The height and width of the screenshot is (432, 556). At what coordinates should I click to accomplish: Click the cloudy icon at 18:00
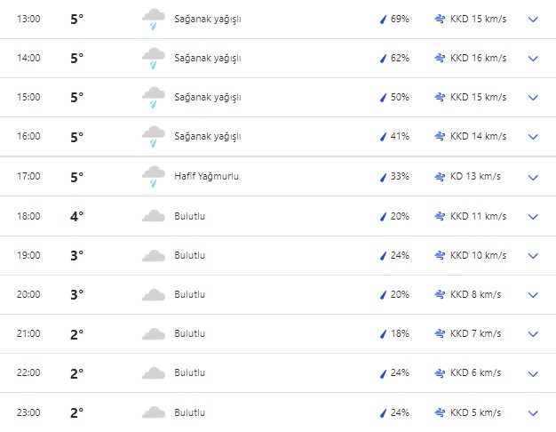click(x=154, y=216)
